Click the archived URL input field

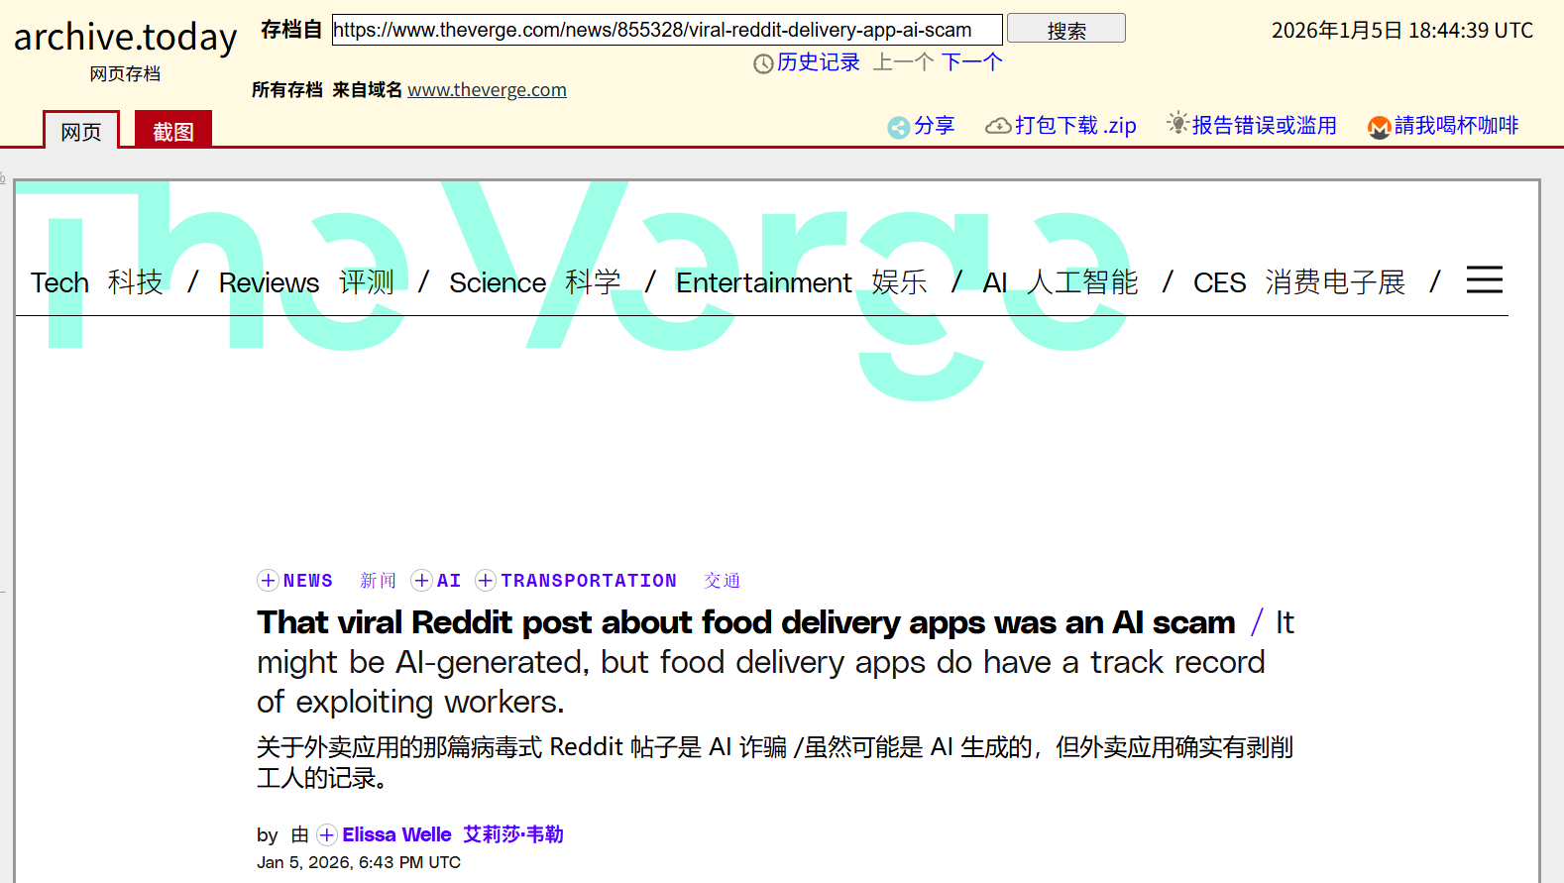click(666, 30)
